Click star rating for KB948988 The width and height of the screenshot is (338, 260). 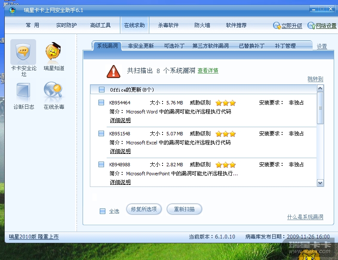pos(225,165)
